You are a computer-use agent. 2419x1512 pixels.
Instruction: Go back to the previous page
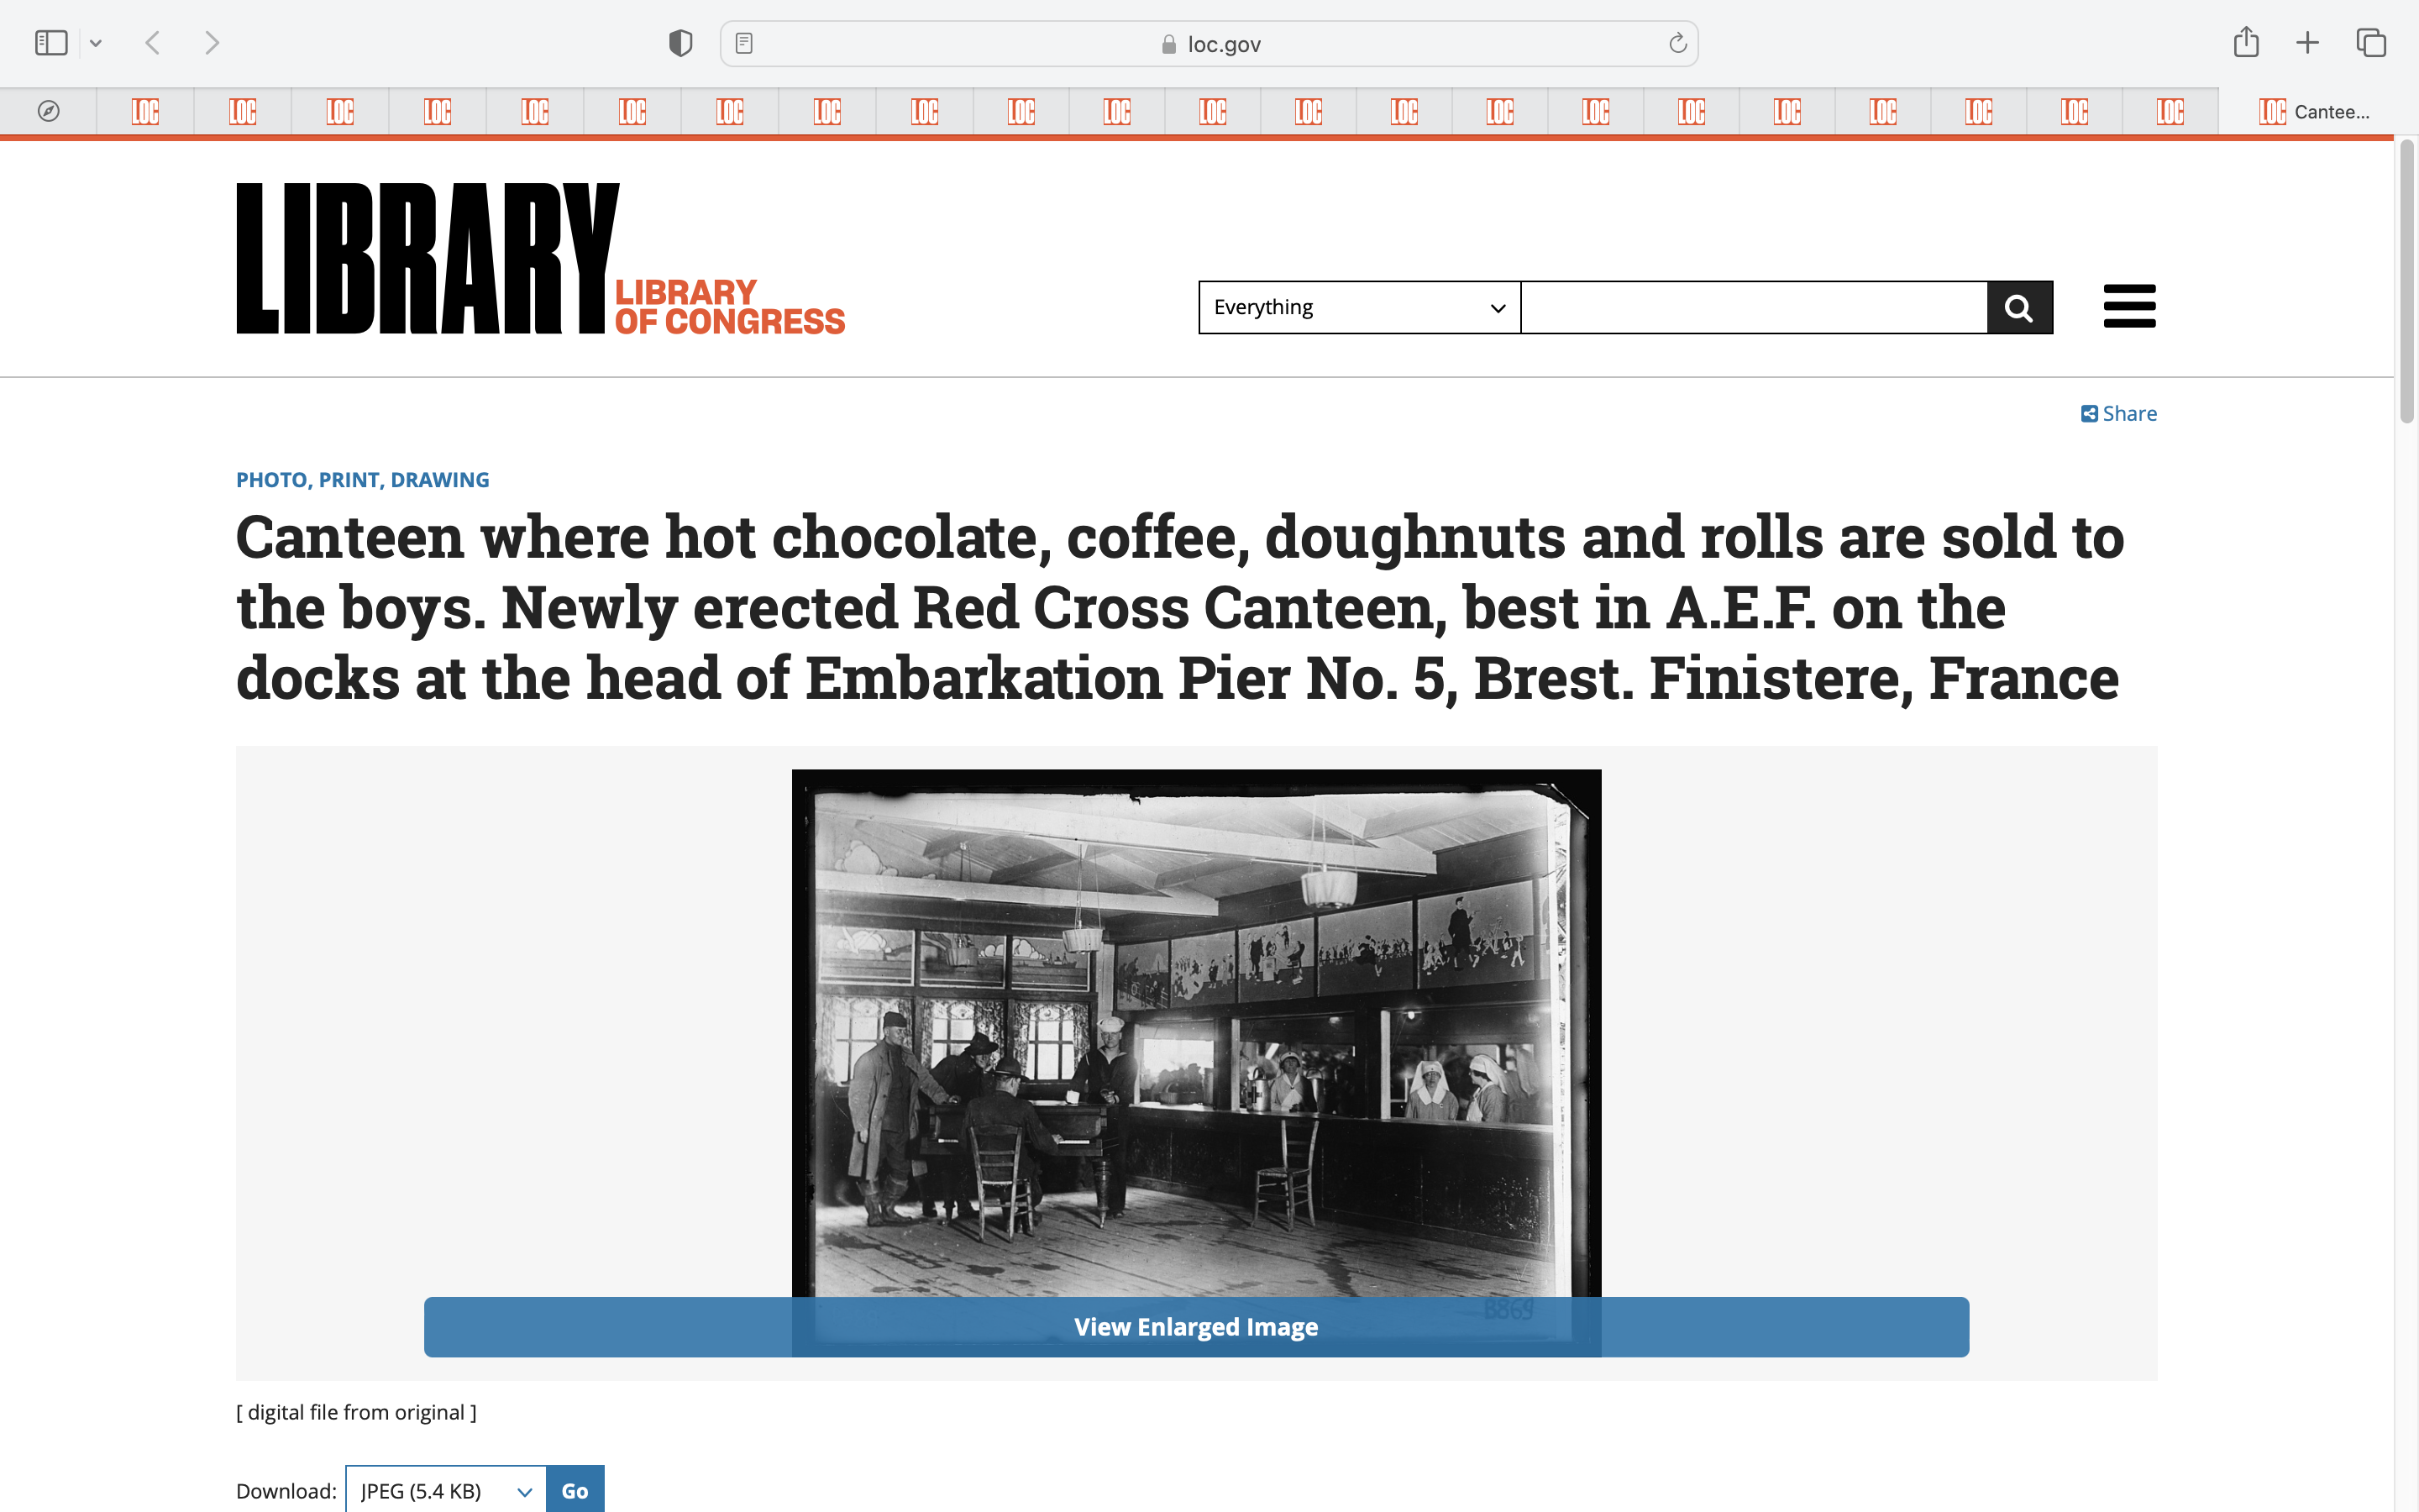pos(153,43)
